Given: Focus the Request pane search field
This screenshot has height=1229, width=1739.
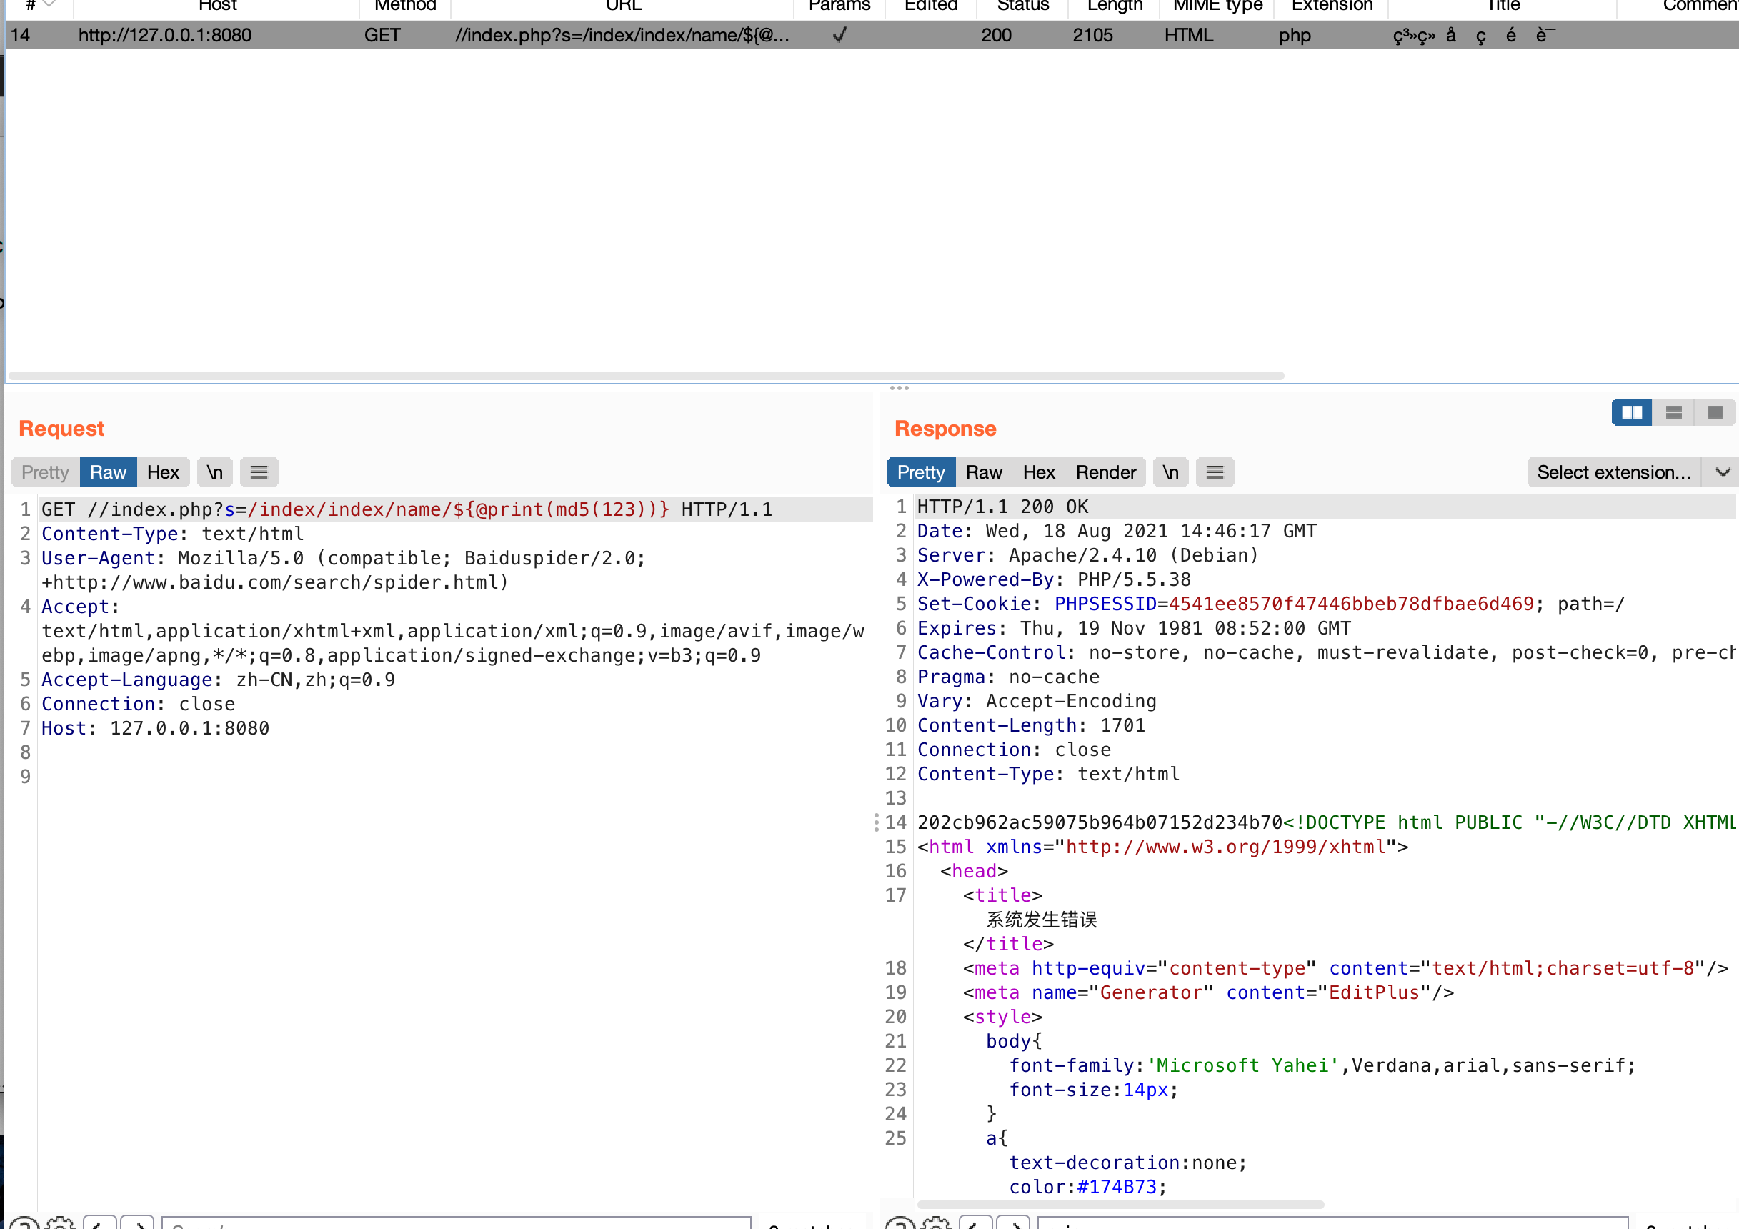Looking at the screenshot, I should click(456, 1223).
